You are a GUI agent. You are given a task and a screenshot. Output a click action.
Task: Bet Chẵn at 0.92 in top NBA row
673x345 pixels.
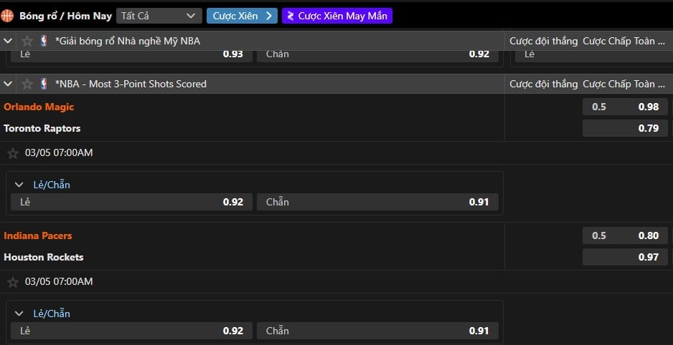click(x=377, y=56)
